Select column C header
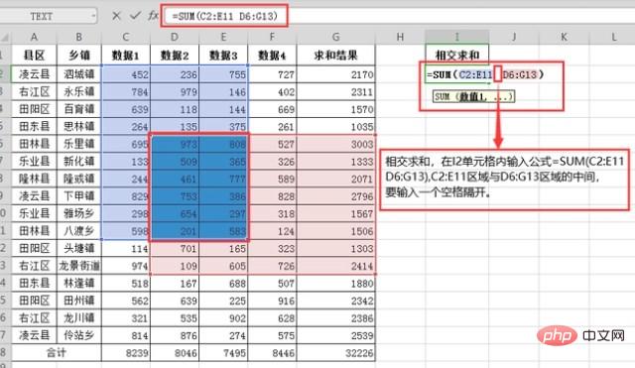 tap(126, 38)
